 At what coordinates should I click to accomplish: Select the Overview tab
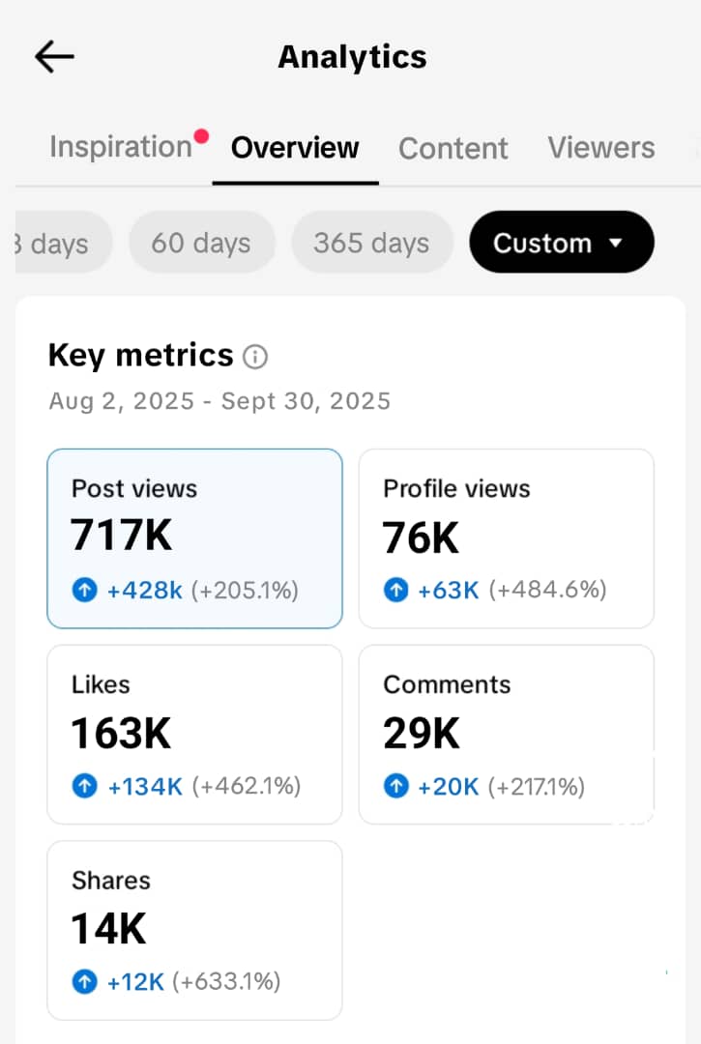click(295, 148)
